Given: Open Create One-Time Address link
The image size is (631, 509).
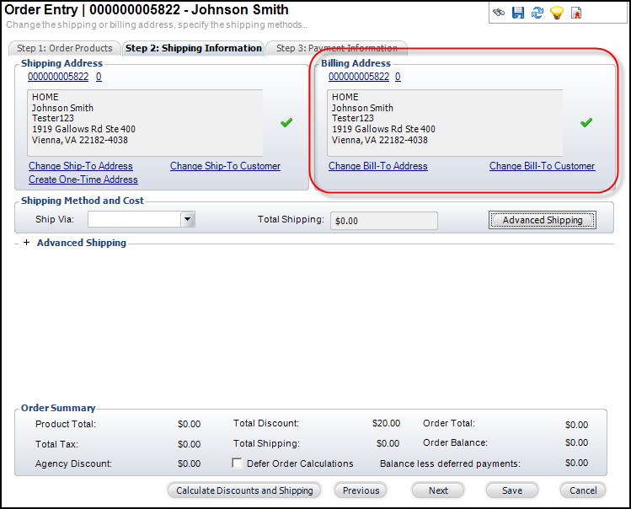Looking at the screenshot, I should point(83,179).
